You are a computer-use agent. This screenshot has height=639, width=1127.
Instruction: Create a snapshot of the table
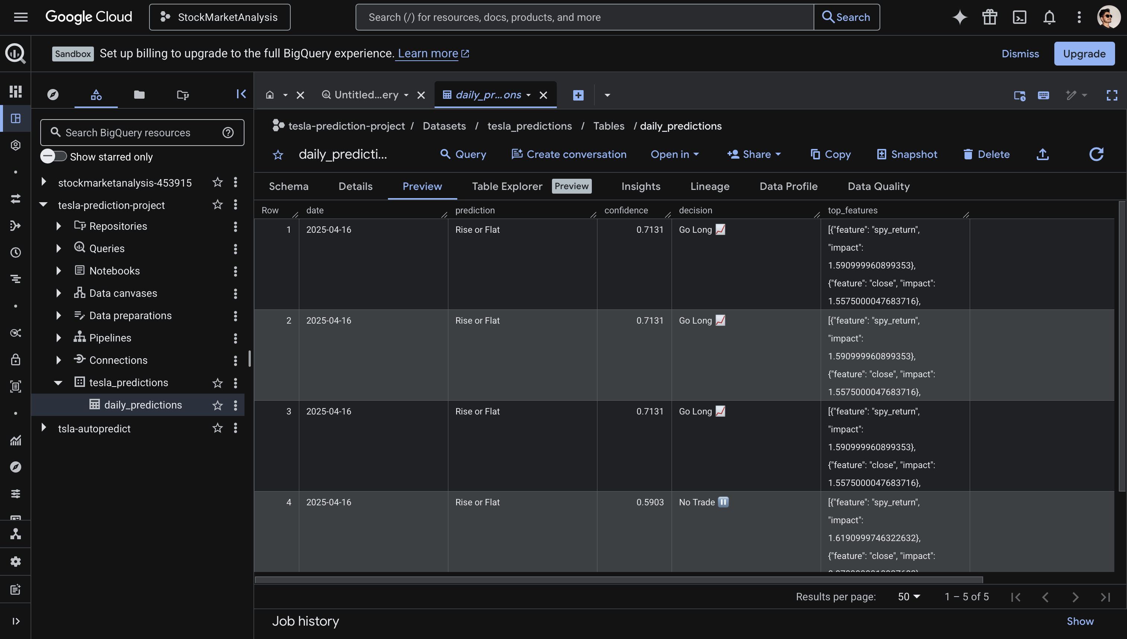906,154
